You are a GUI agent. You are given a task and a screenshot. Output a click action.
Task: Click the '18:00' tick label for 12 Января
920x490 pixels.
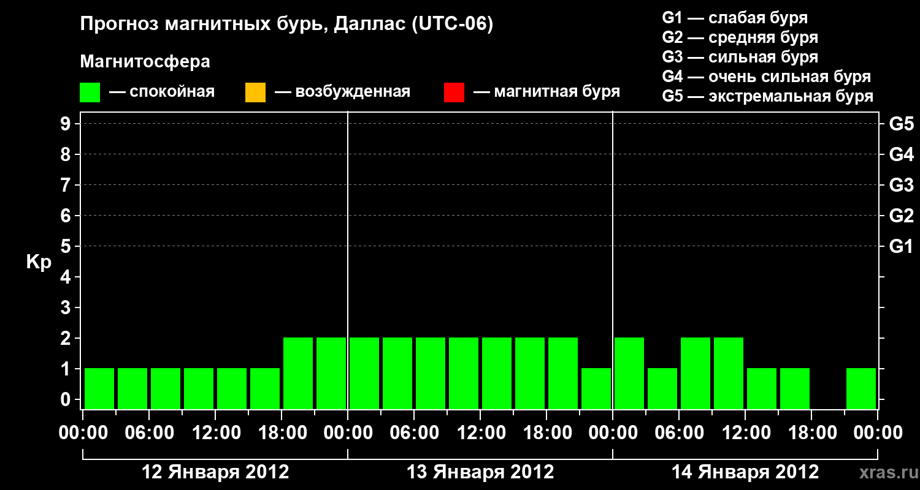pos(282,433)
